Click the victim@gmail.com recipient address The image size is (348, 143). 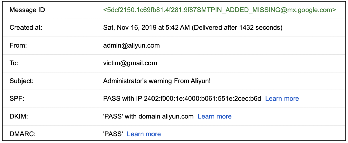coord(130,63)
